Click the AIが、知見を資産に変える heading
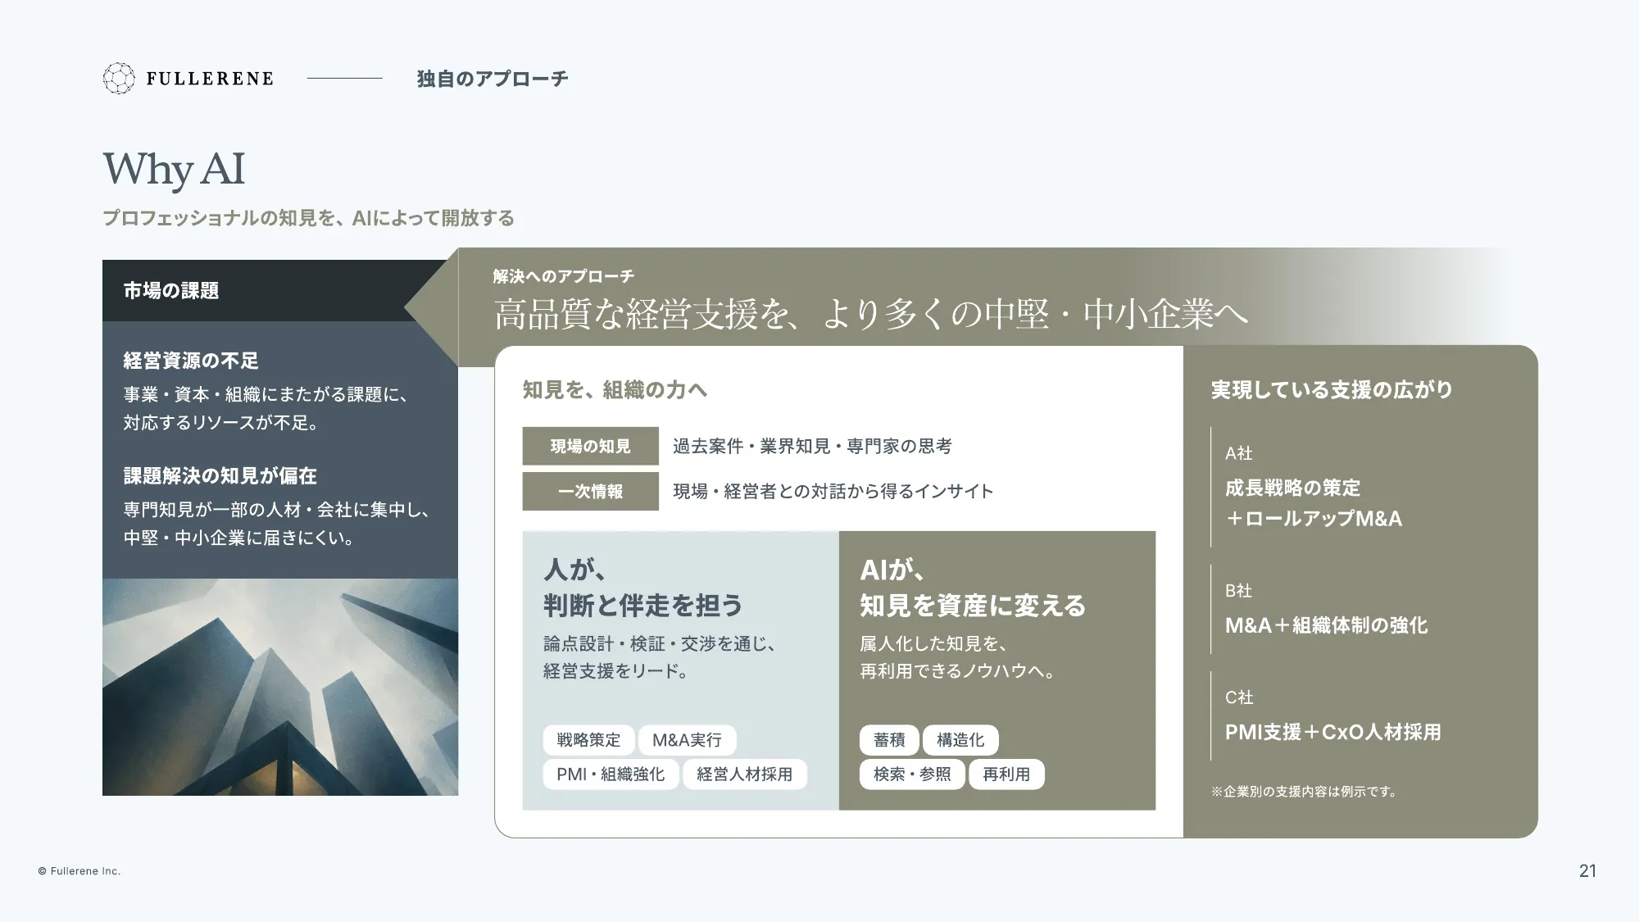 [x=973, y=588]
